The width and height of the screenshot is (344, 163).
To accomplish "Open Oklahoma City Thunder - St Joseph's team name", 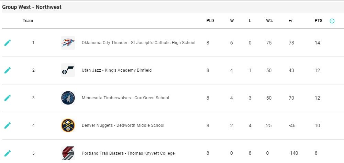I will [x=138, y=43].
